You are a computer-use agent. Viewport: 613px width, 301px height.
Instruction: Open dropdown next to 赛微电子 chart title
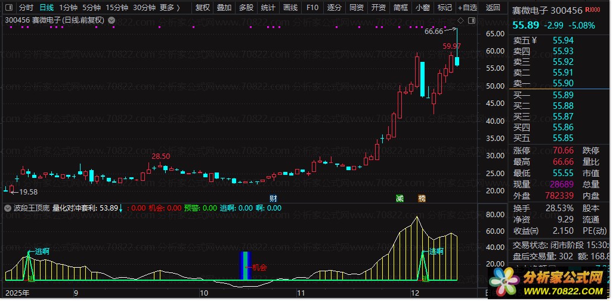112,20
